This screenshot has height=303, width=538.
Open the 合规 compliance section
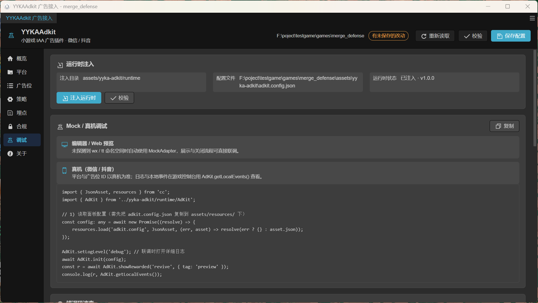22,126
